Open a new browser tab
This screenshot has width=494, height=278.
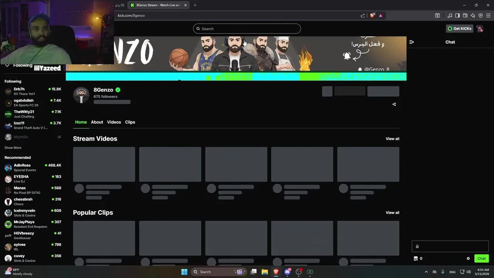click(x=195, y=5)
